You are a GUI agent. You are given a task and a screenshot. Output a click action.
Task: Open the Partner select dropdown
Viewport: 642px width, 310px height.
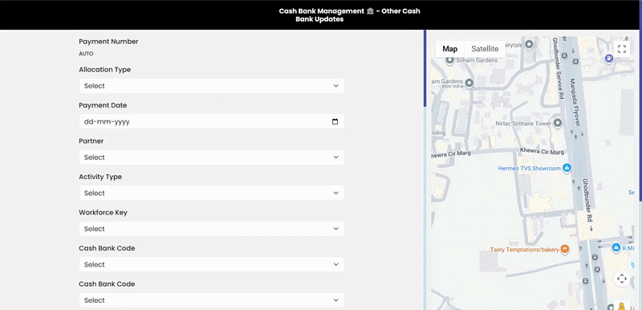tap(211, 157)
